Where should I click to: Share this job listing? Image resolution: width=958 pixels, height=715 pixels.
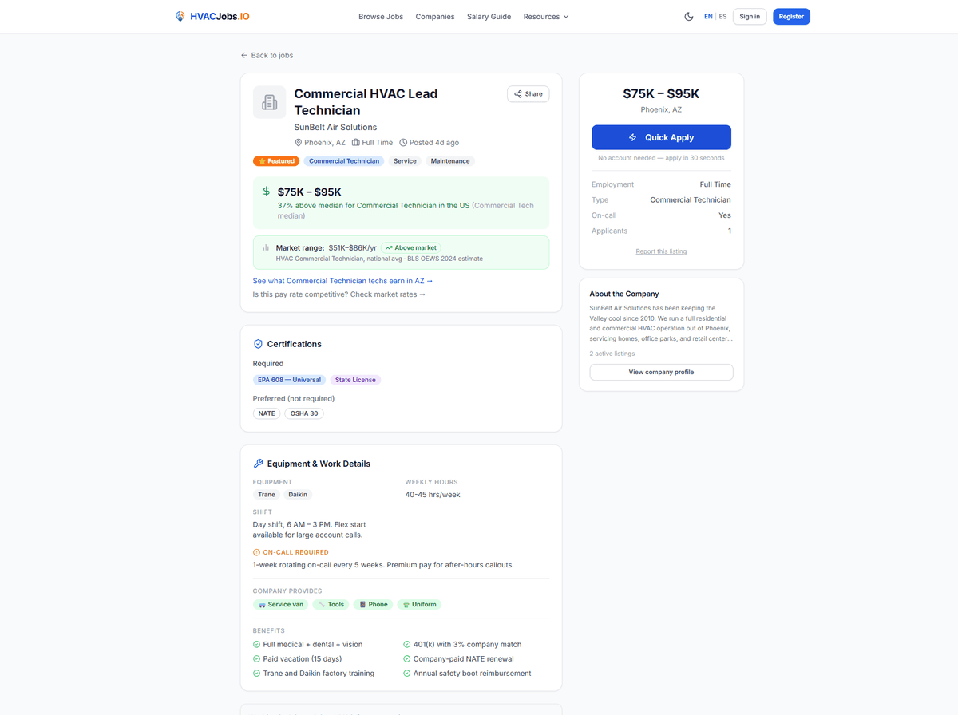[528, 94]
